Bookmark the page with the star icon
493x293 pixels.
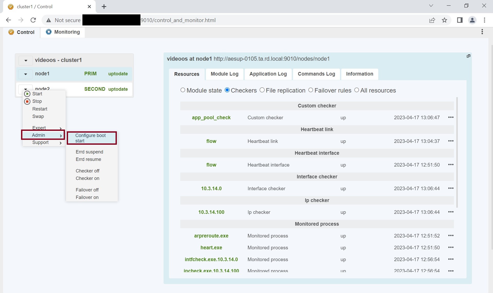[x=444, y=20]
